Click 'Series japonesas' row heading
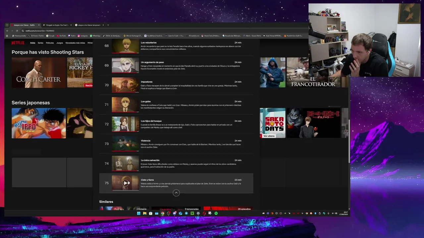Screen dimensions: 424x238 coord(30,103)
